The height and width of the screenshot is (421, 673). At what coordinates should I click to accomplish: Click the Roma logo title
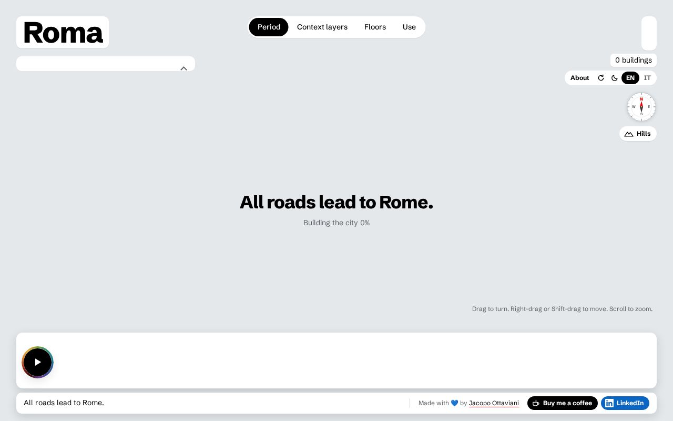point(63,33)
